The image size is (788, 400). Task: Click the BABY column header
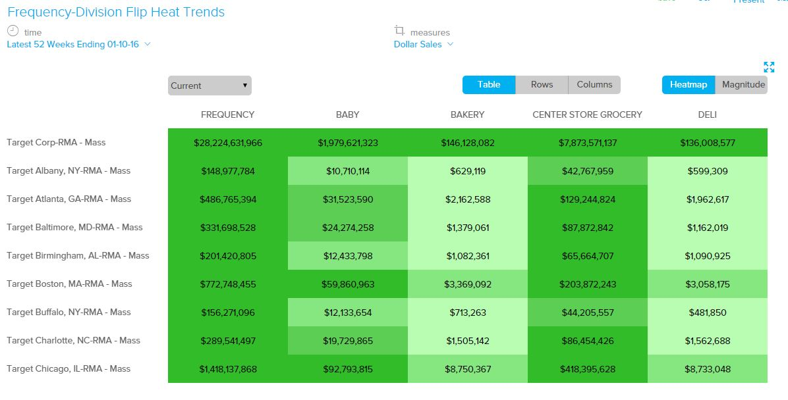point(347,114)
